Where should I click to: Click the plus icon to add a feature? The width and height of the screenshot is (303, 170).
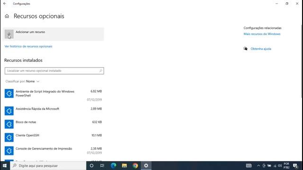(9, 34)
